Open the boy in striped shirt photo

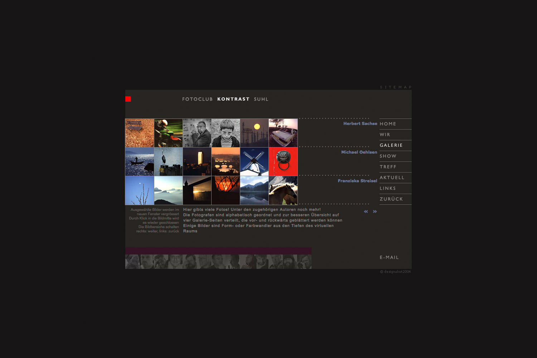(226, 133)
